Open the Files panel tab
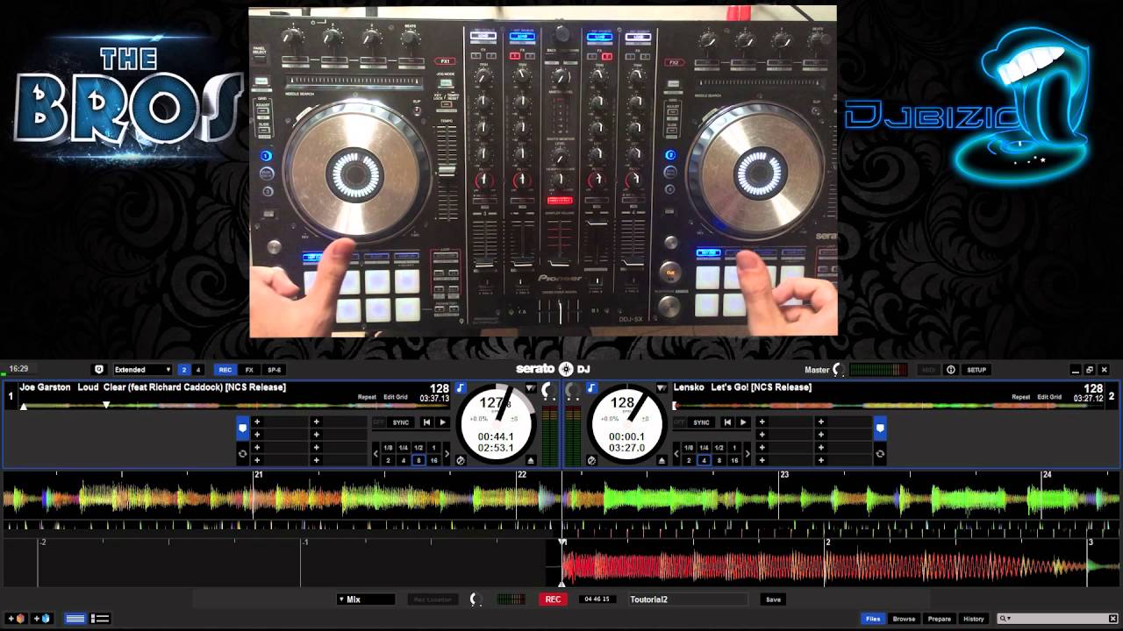Screen dimensions: 1123x631 873,619
